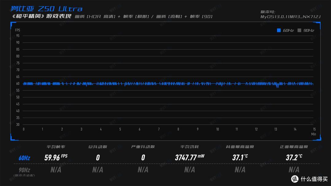331x186 pixels.
Task: Click the blue 60Hz legend color square
Action: coord(279,30)
